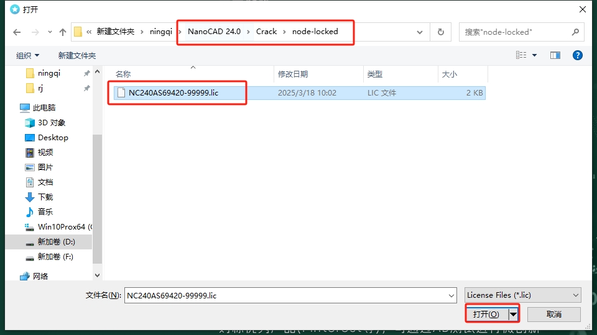Click the LIC 文件 type cell
Viewport: 597px width, 335px height.
tap(381, 92)
